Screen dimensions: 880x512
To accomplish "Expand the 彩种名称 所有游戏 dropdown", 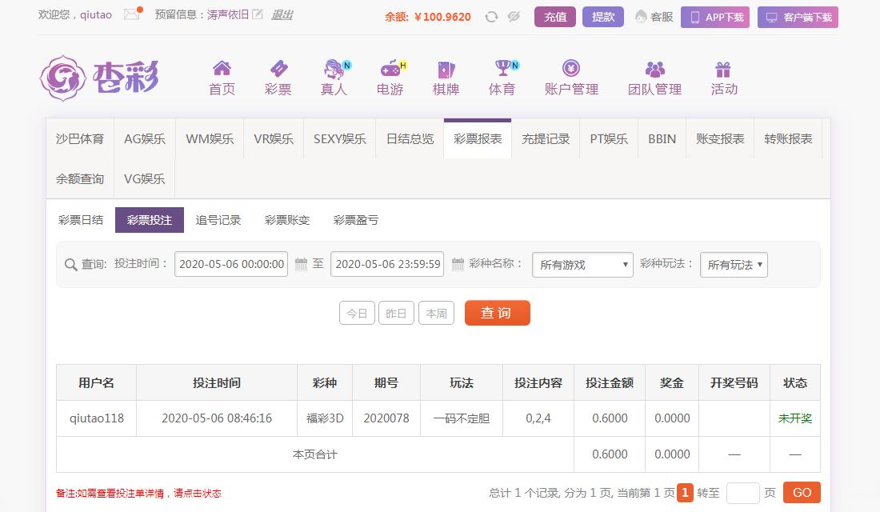I will pos(582,265).
